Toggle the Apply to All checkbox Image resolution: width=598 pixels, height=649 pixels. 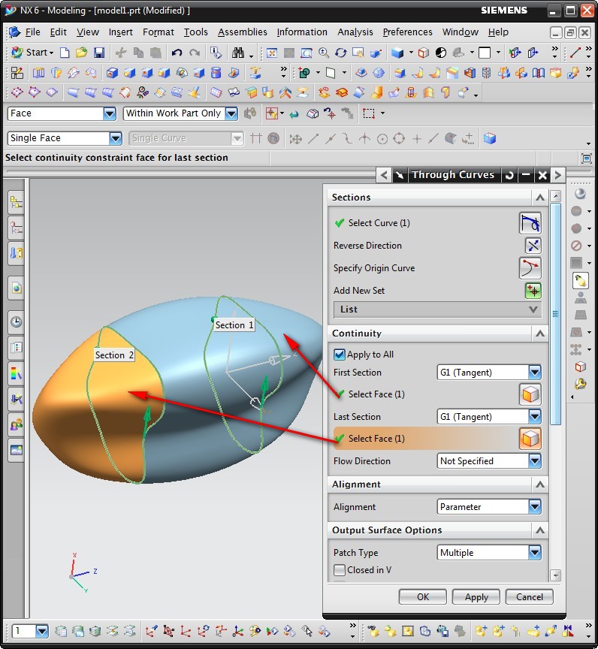point(339,355)
